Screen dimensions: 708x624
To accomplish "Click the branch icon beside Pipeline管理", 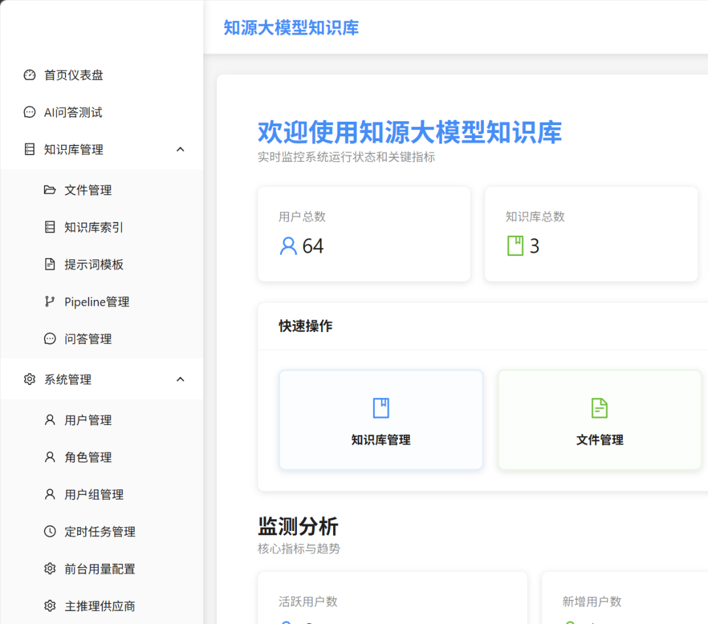I will (50, 302).
